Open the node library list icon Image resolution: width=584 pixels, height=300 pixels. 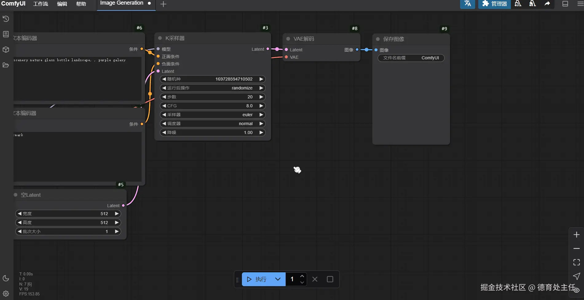(x=6, y=34)
